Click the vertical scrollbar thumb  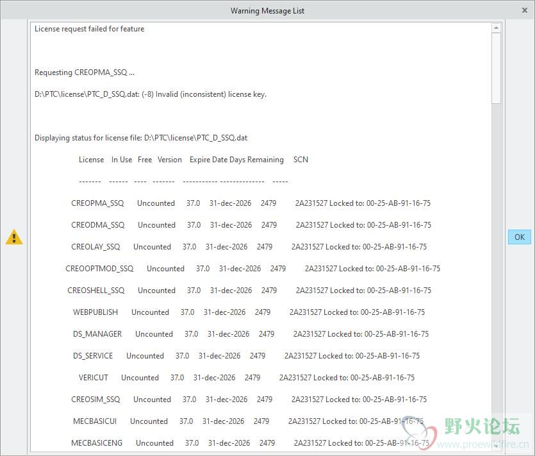496,69
